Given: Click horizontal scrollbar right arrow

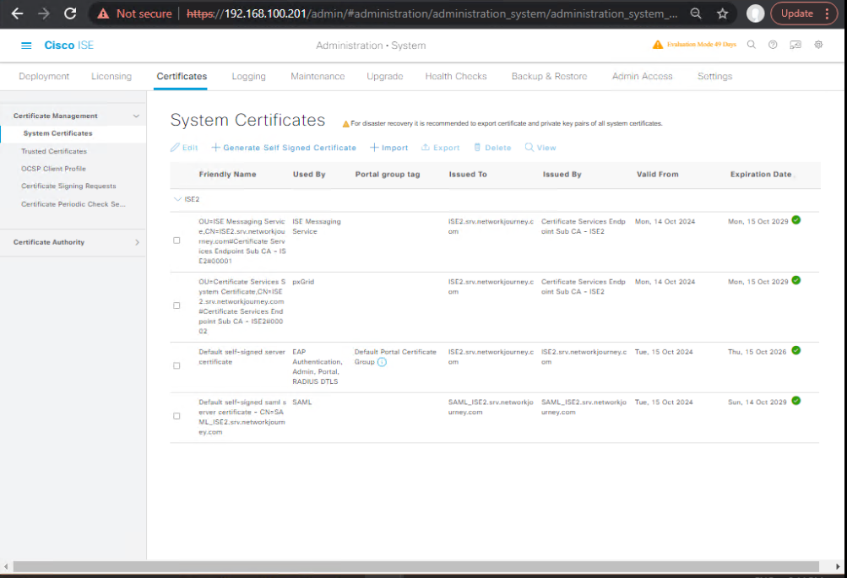Looking at the screenshot, I should 838,566.
